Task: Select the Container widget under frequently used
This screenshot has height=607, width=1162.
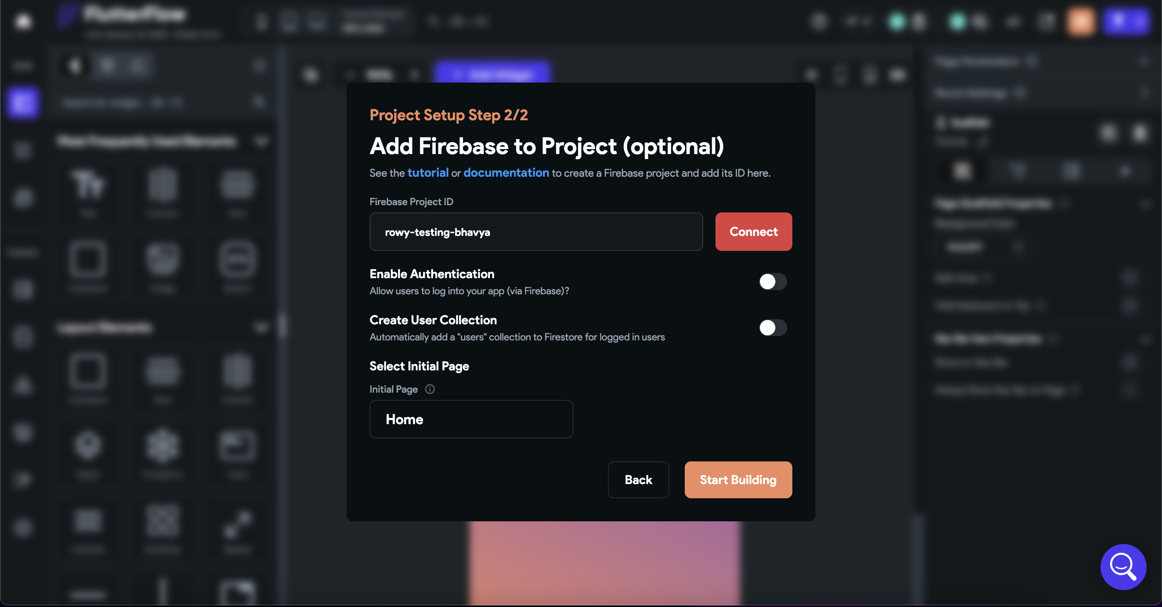Action: tap(88, 260)
